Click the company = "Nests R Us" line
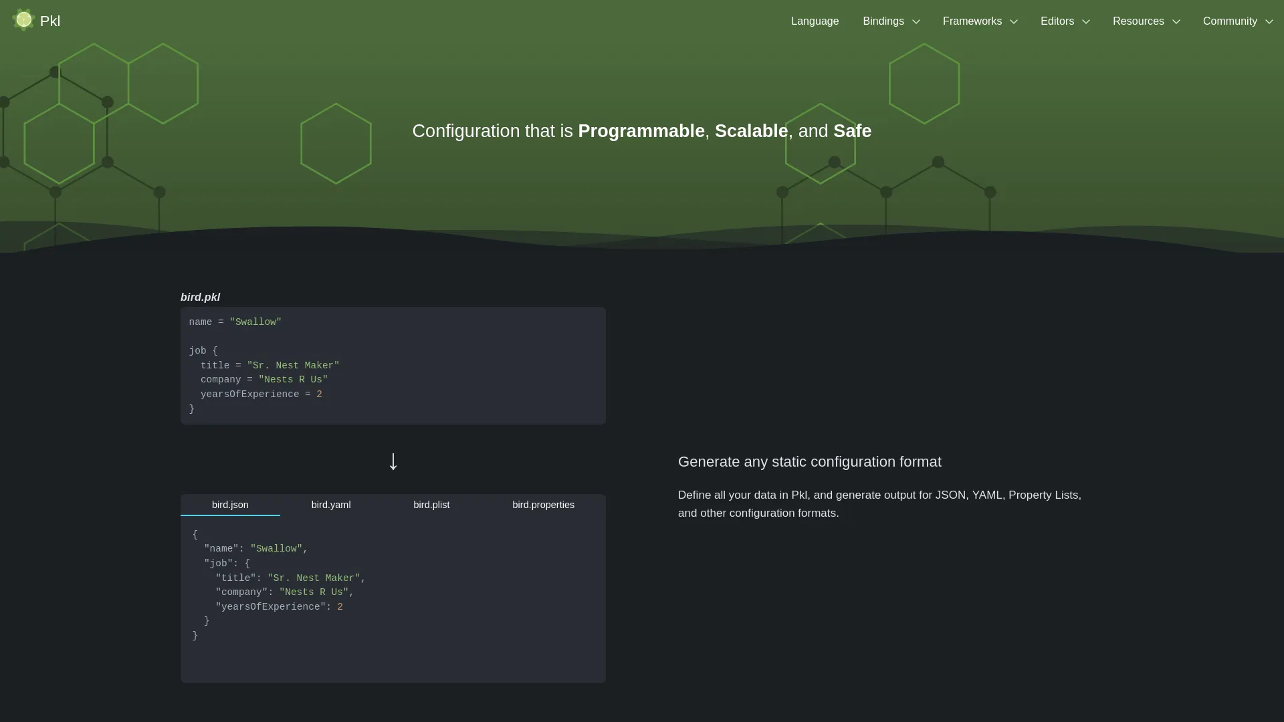This screenshot has height=722, width=1284. click(264, 380)
